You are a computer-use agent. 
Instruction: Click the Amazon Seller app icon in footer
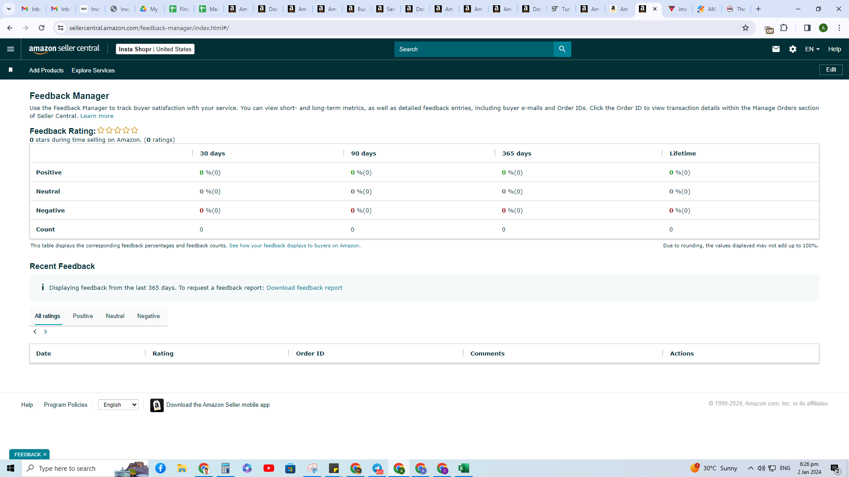point(157,405)
